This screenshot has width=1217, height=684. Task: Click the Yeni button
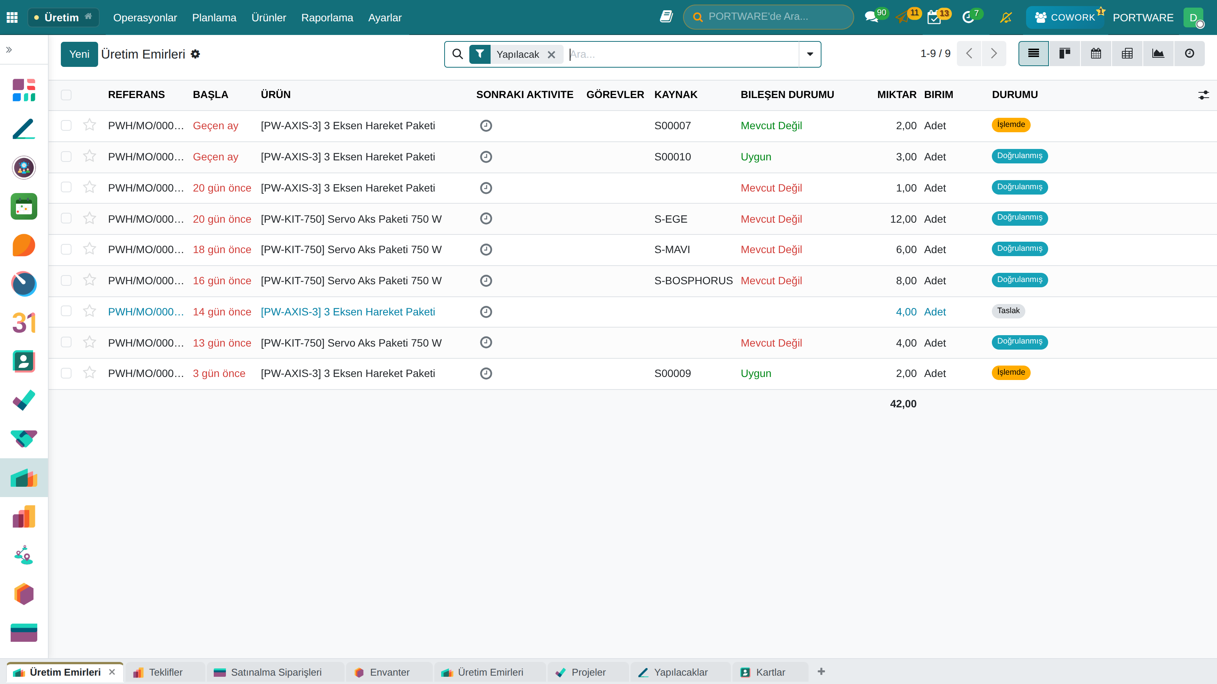coord(79,54)
